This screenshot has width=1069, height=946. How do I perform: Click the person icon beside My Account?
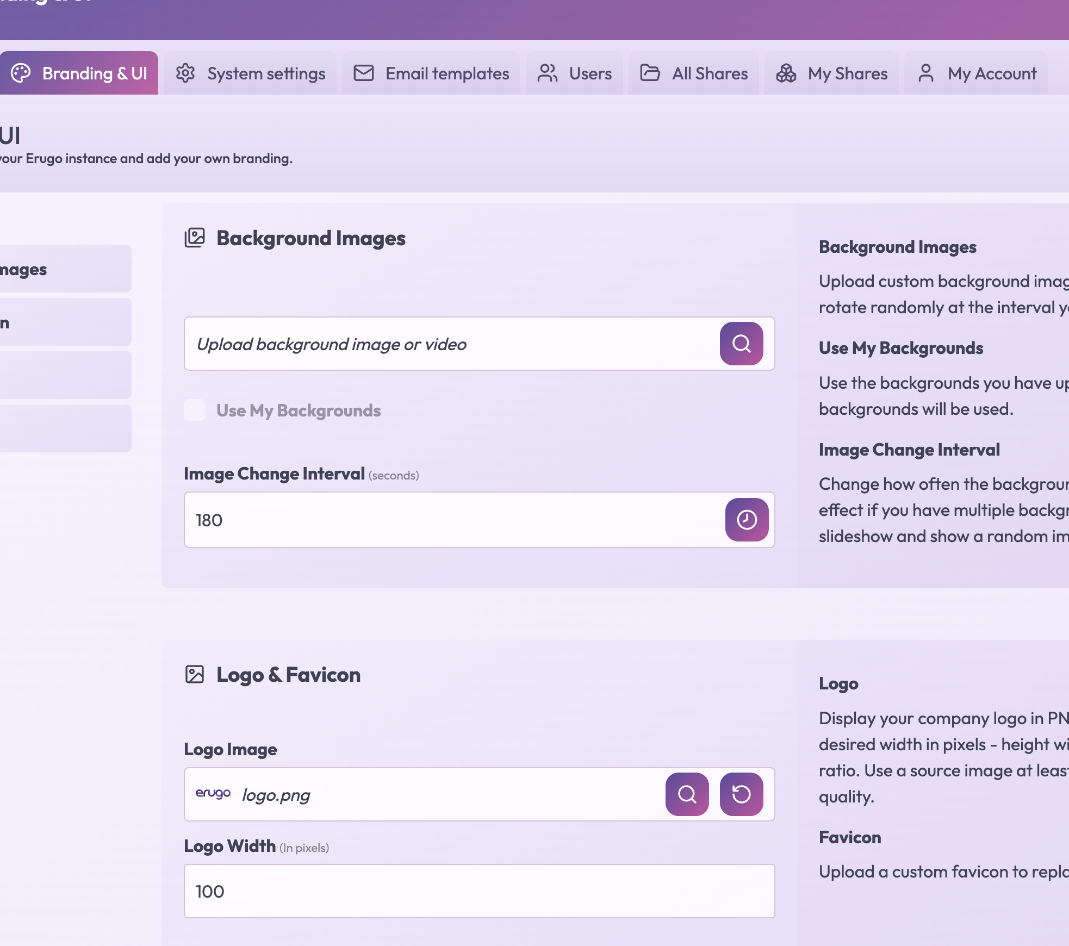coord(926,72)
